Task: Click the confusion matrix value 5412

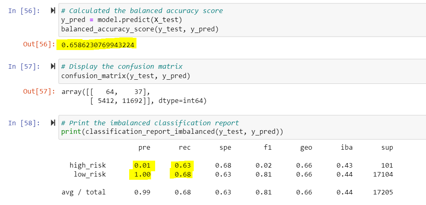Action: tap(106, 101)
